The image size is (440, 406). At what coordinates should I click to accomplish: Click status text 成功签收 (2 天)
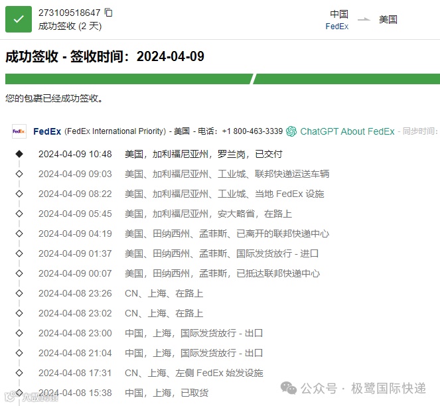(x=70, y=27)
